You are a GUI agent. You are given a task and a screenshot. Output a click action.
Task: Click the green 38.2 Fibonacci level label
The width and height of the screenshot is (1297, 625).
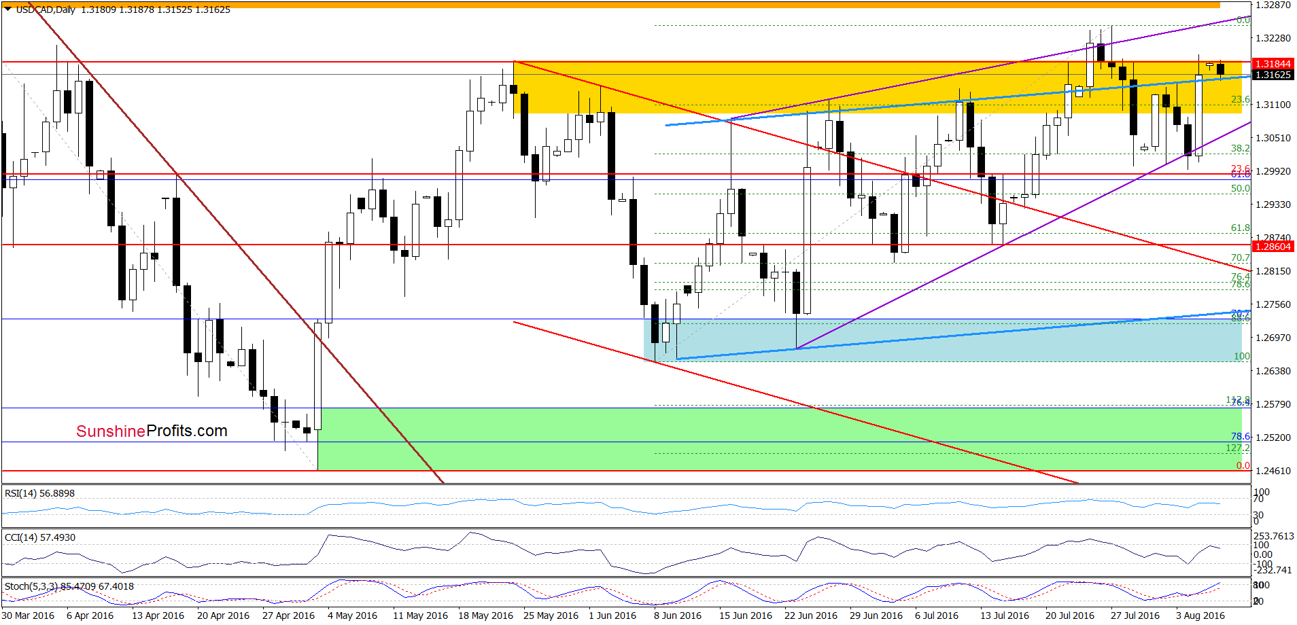coord(1241,148)
